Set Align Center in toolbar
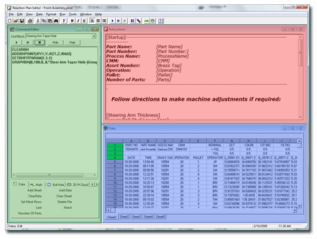 98,21
